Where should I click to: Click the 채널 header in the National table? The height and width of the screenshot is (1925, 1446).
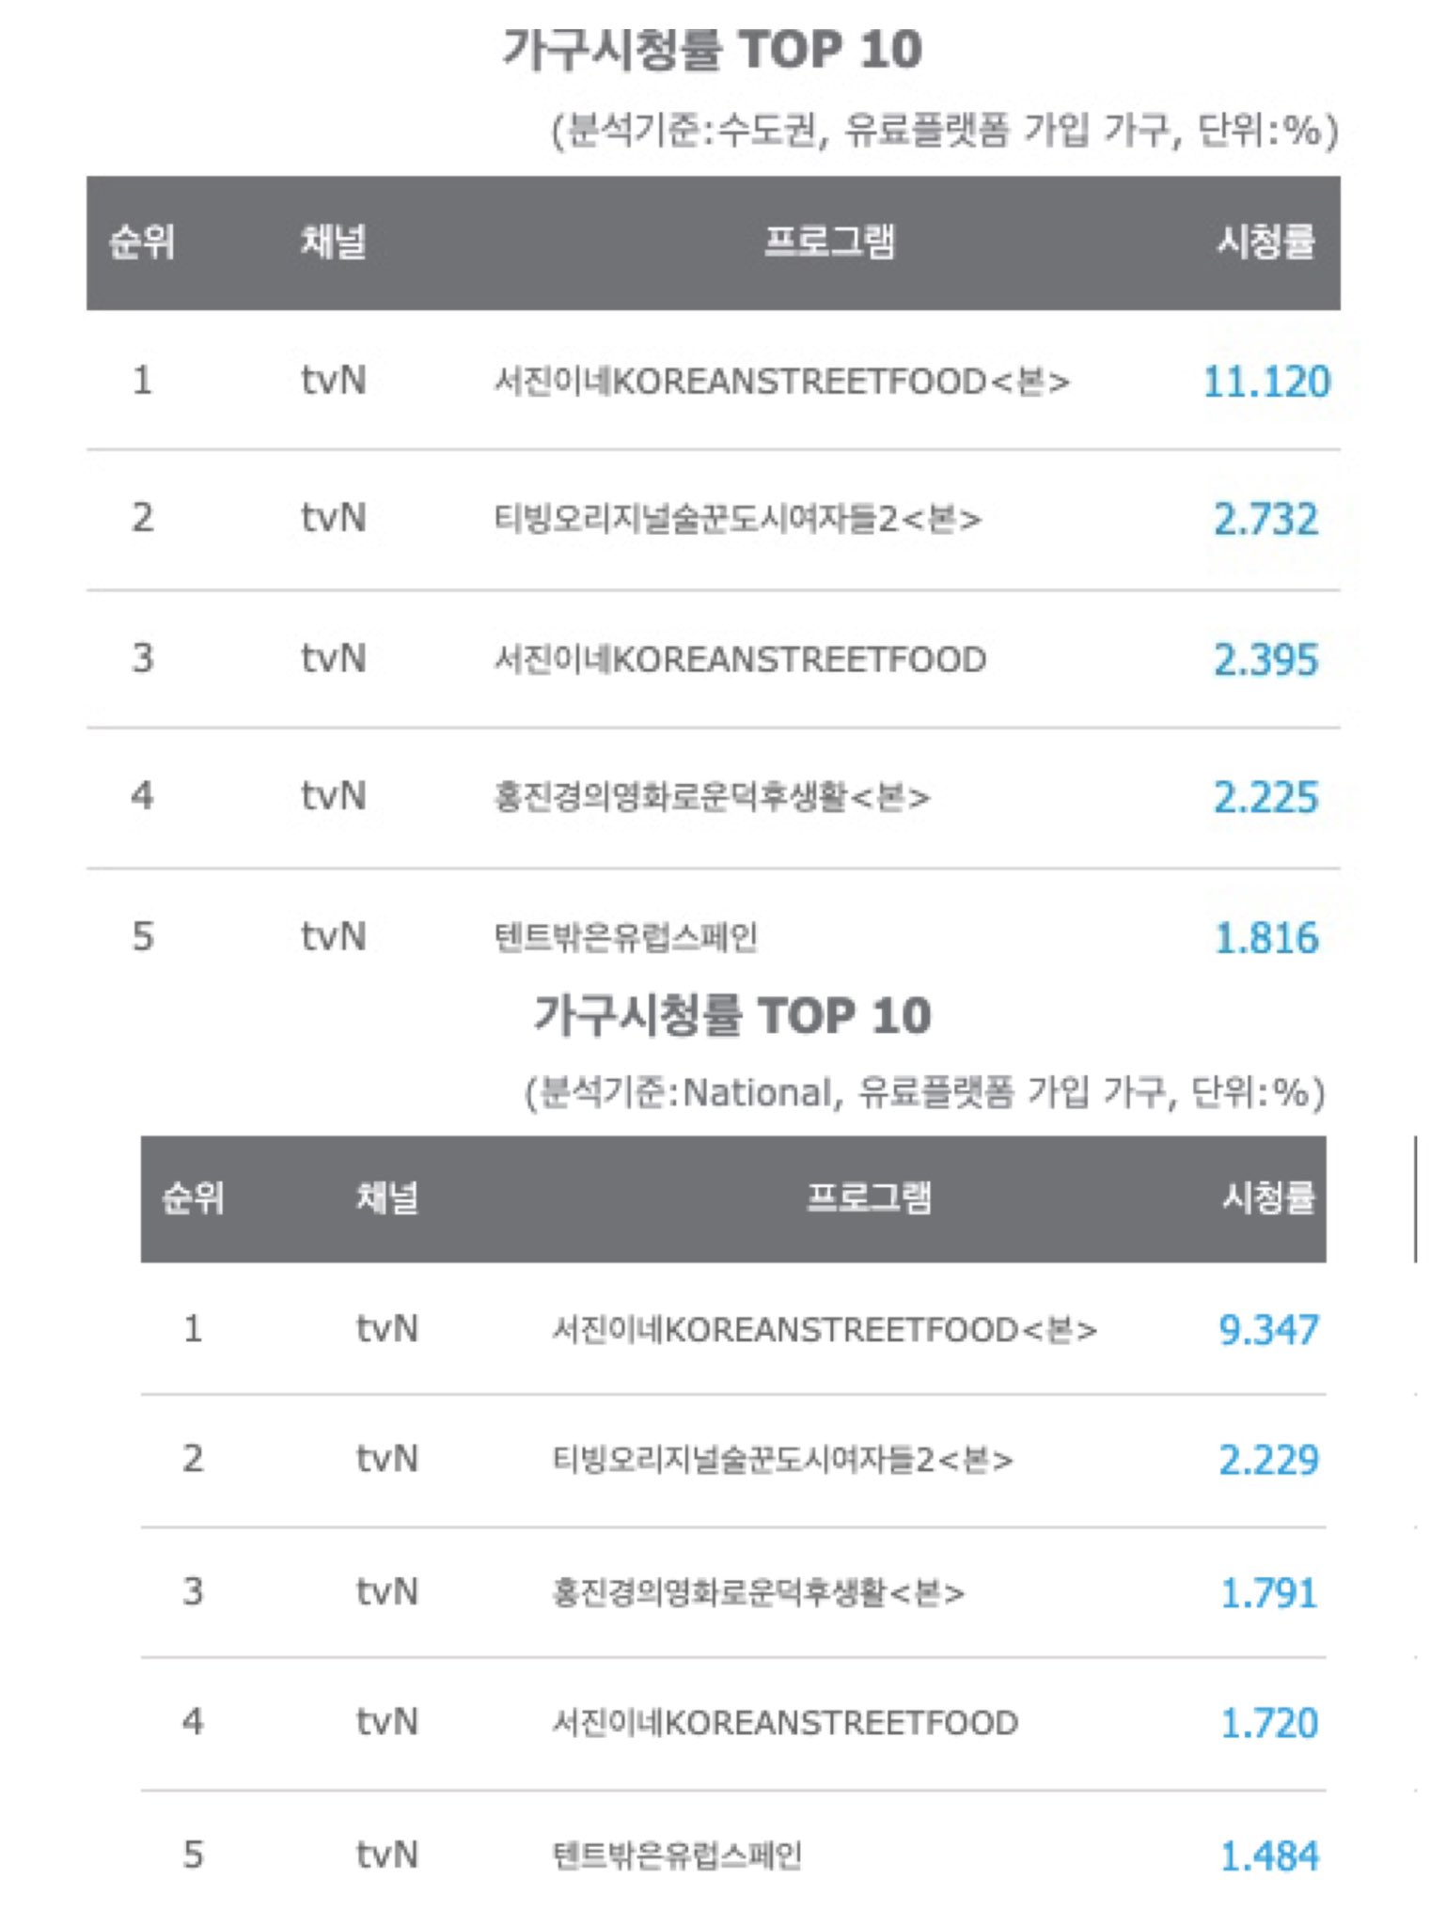pos(387,1198)
